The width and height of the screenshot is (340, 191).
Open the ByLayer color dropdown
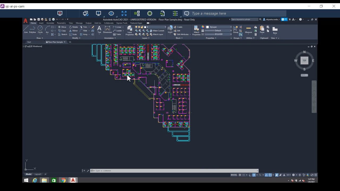[x=219, y=27]
